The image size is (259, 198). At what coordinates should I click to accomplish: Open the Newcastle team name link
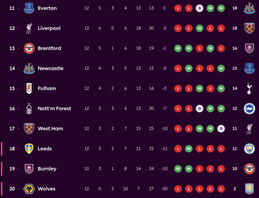tap(51, 68)
